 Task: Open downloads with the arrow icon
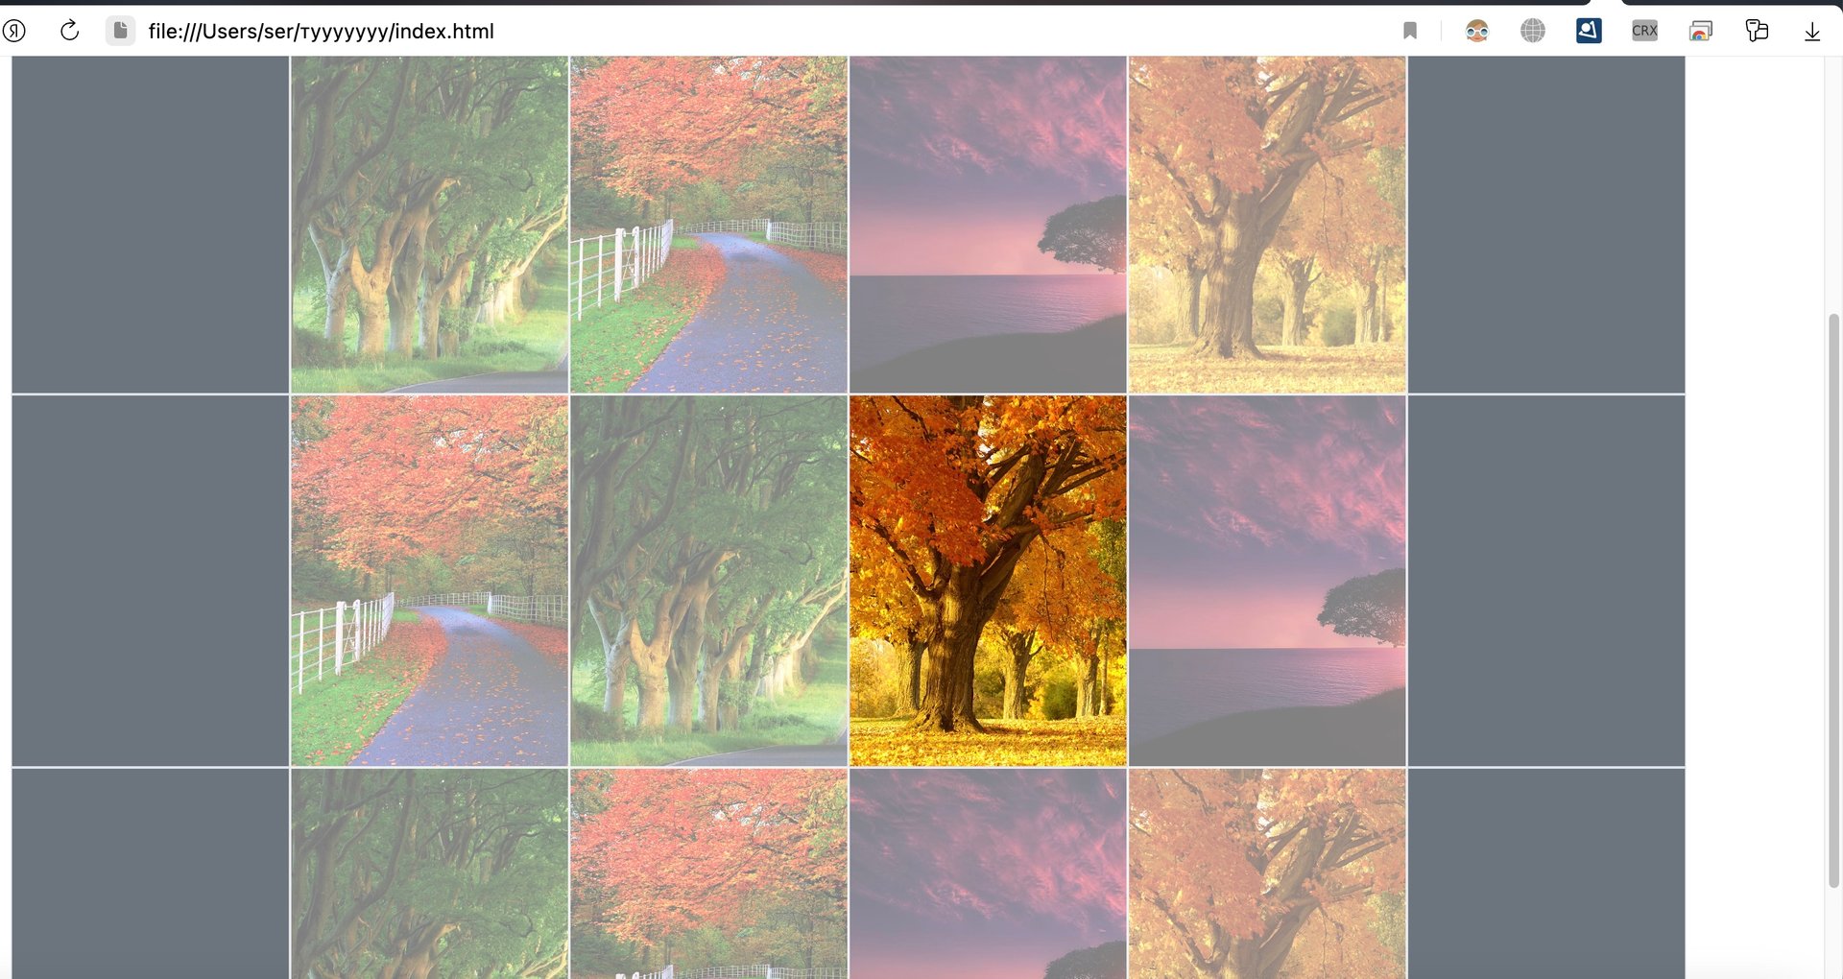1813,31
